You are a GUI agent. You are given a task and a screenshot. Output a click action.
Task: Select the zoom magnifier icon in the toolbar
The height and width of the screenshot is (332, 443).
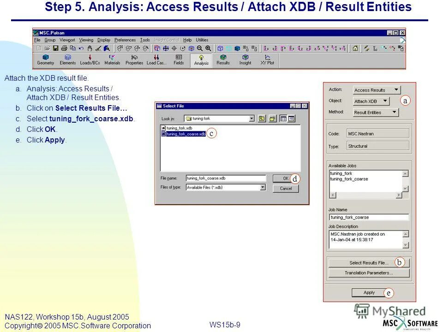(209, 47)
